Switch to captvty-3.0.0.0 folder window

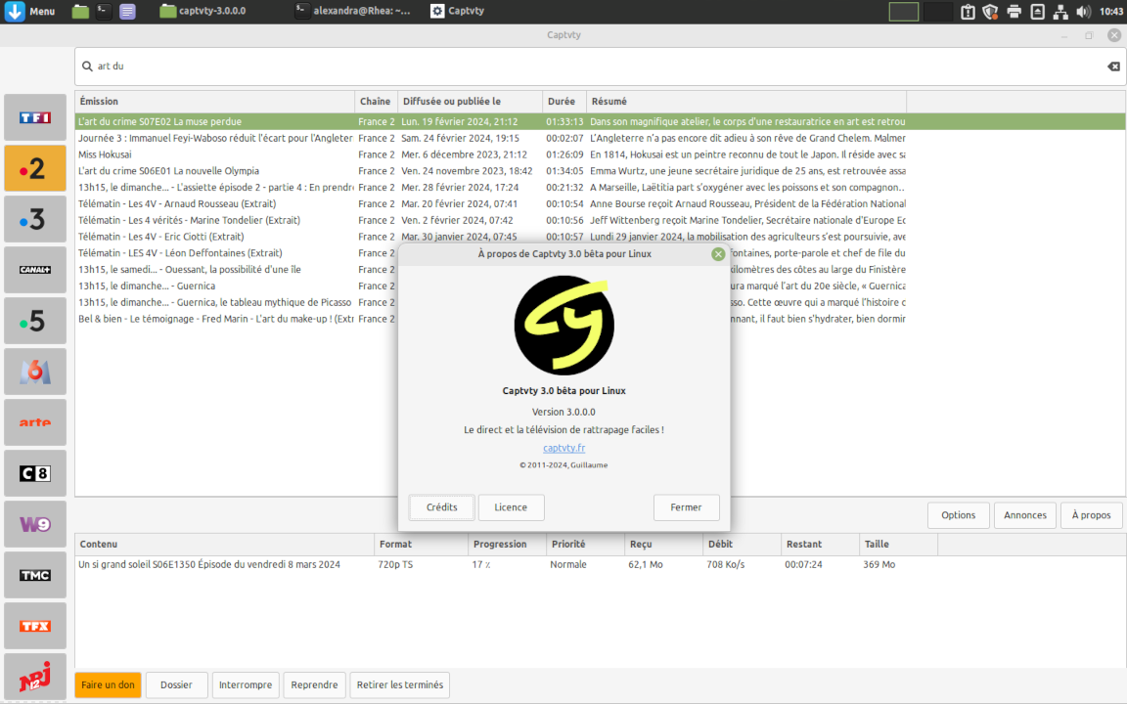(x=203, y=11)
